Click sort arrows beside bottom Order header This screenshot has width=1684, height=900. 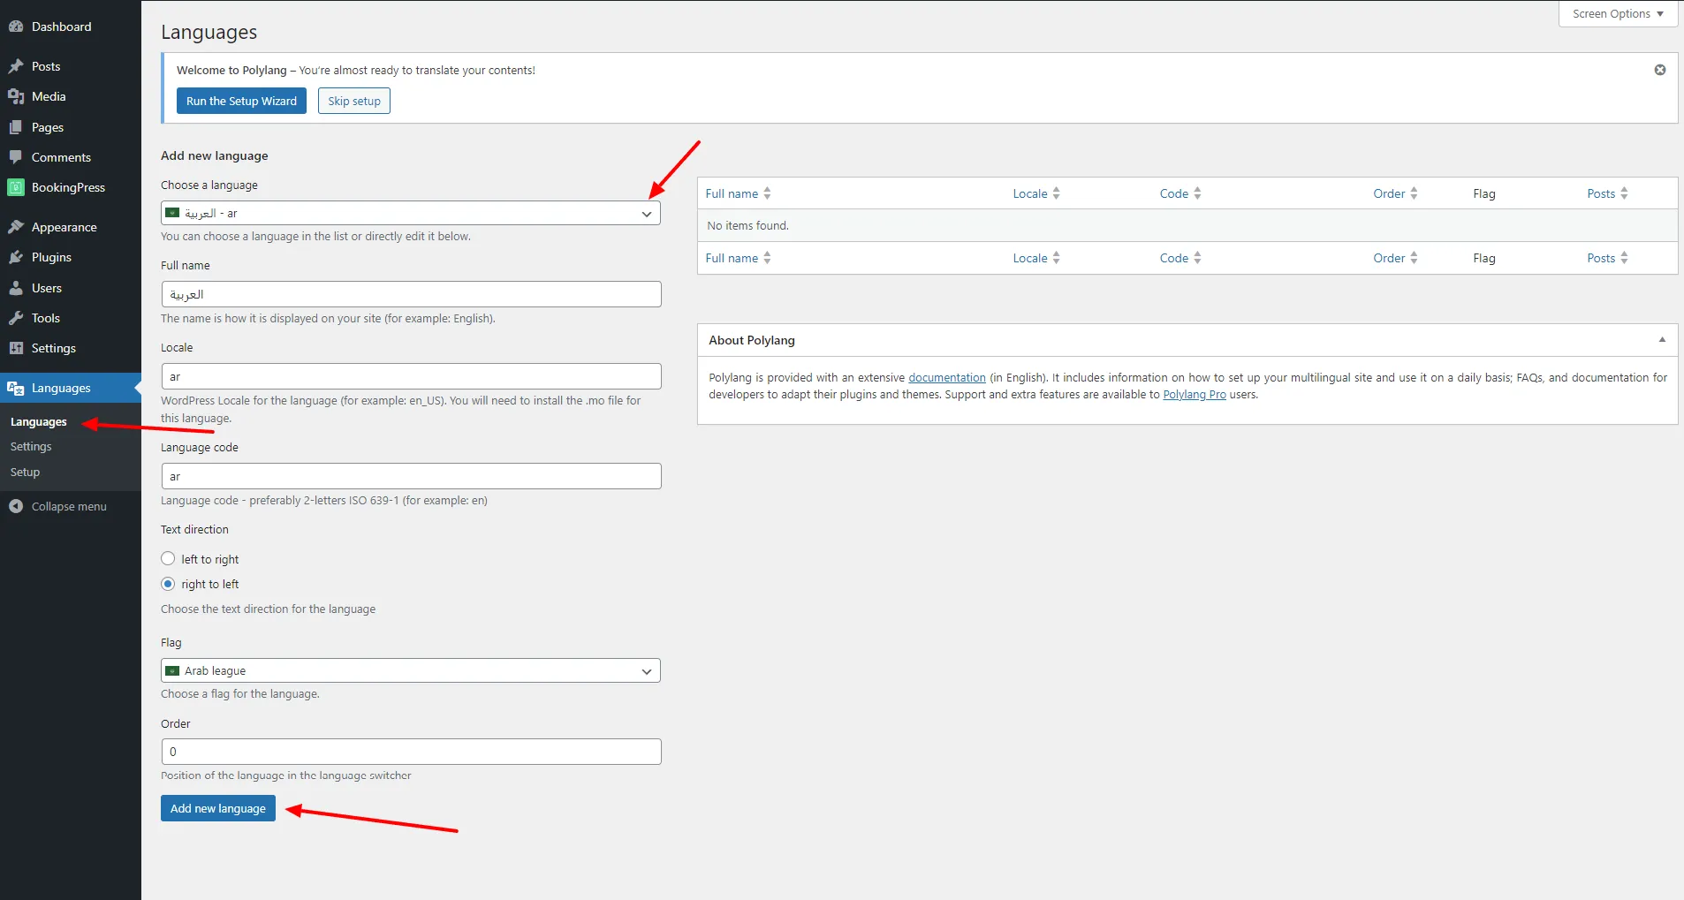(1414, 258)
